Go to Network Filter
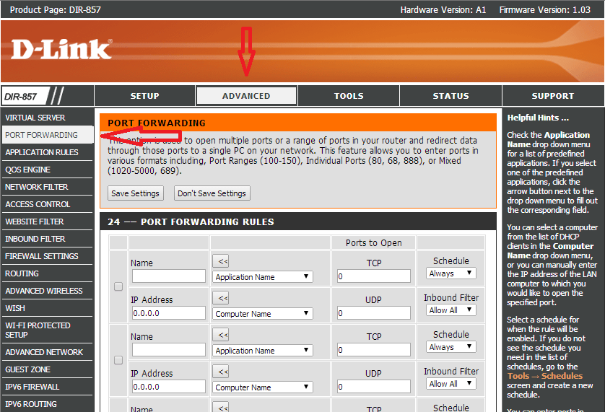Screen dimensions: 605x412 pos(47,187)
